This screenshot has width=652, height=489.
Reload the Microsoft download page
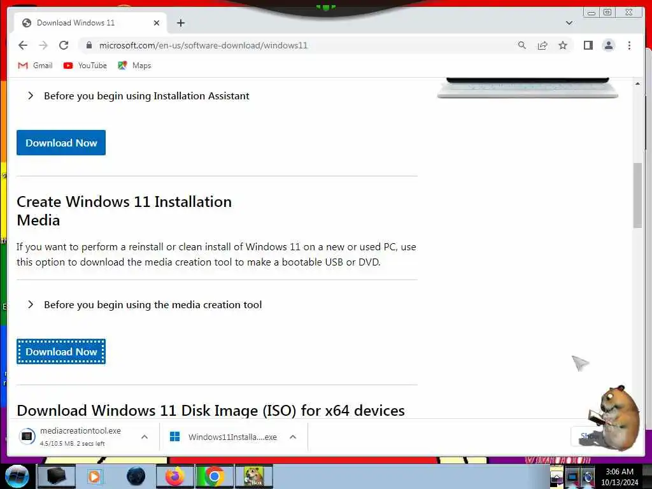[x=64, y=45]
